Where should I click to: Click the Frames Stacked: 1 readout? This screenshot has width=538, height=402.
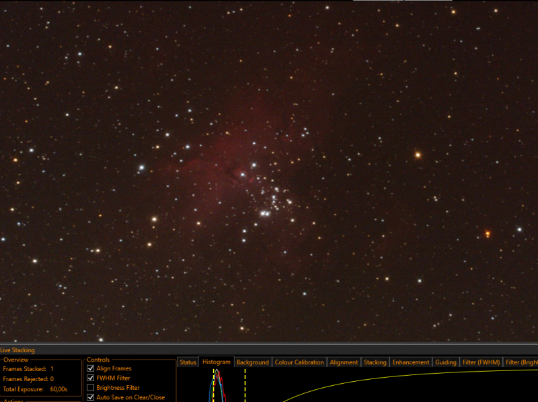[28, 369]
